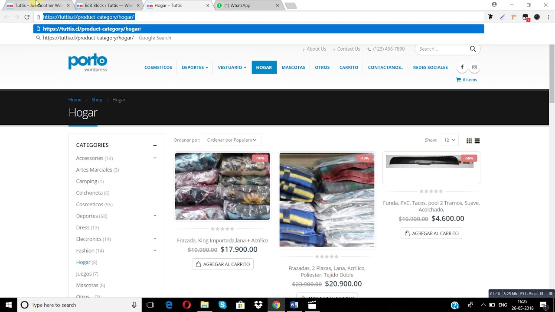This screenshot has width=555, height=312.
Task: Add Frazada King to cart
Action: (x=223, y=264)
